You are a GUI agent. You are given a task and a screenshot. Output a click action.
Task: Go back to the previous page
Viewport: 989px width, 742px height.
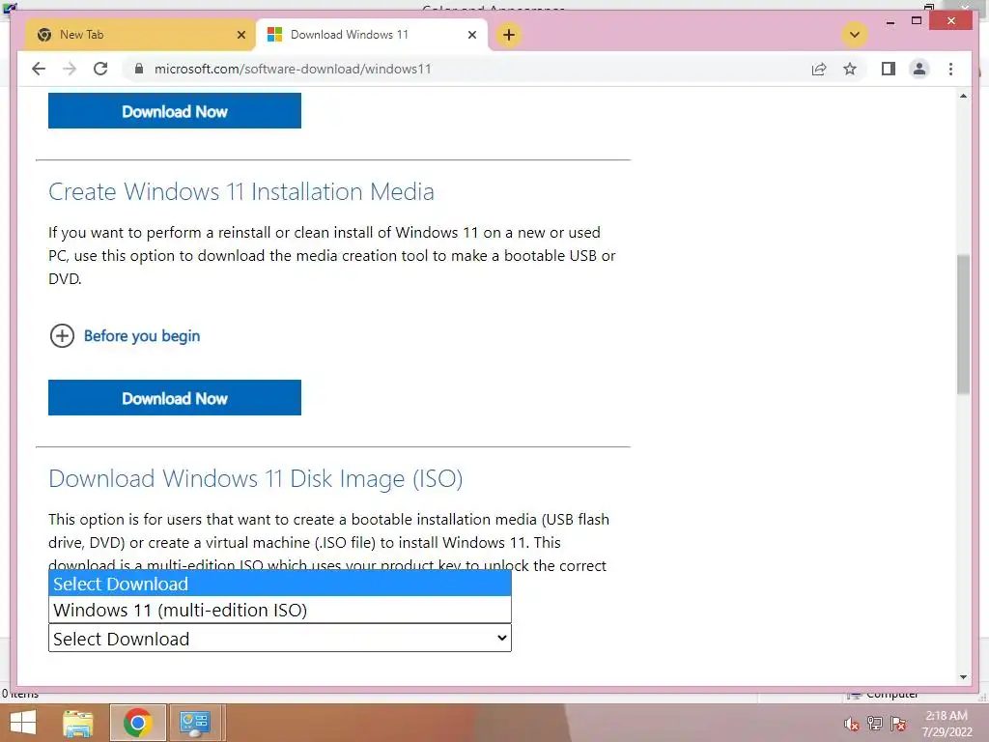click(x=39, y=69)
